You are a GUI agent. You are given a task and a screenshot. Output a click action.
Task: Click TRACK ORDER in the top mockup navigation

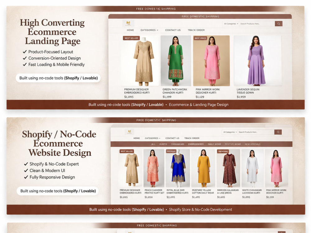[x=196, y=30]
